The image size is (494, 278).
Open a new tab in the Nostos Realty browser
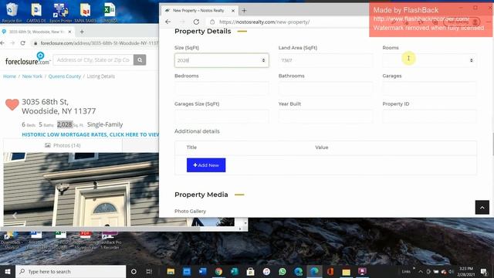(244, 10)
